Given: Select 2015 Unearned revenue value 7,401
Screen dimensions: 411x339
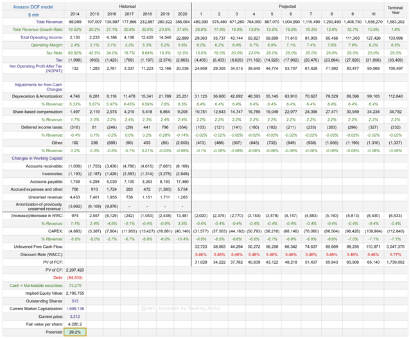Looking at the screenshot, I should point(94,197).
